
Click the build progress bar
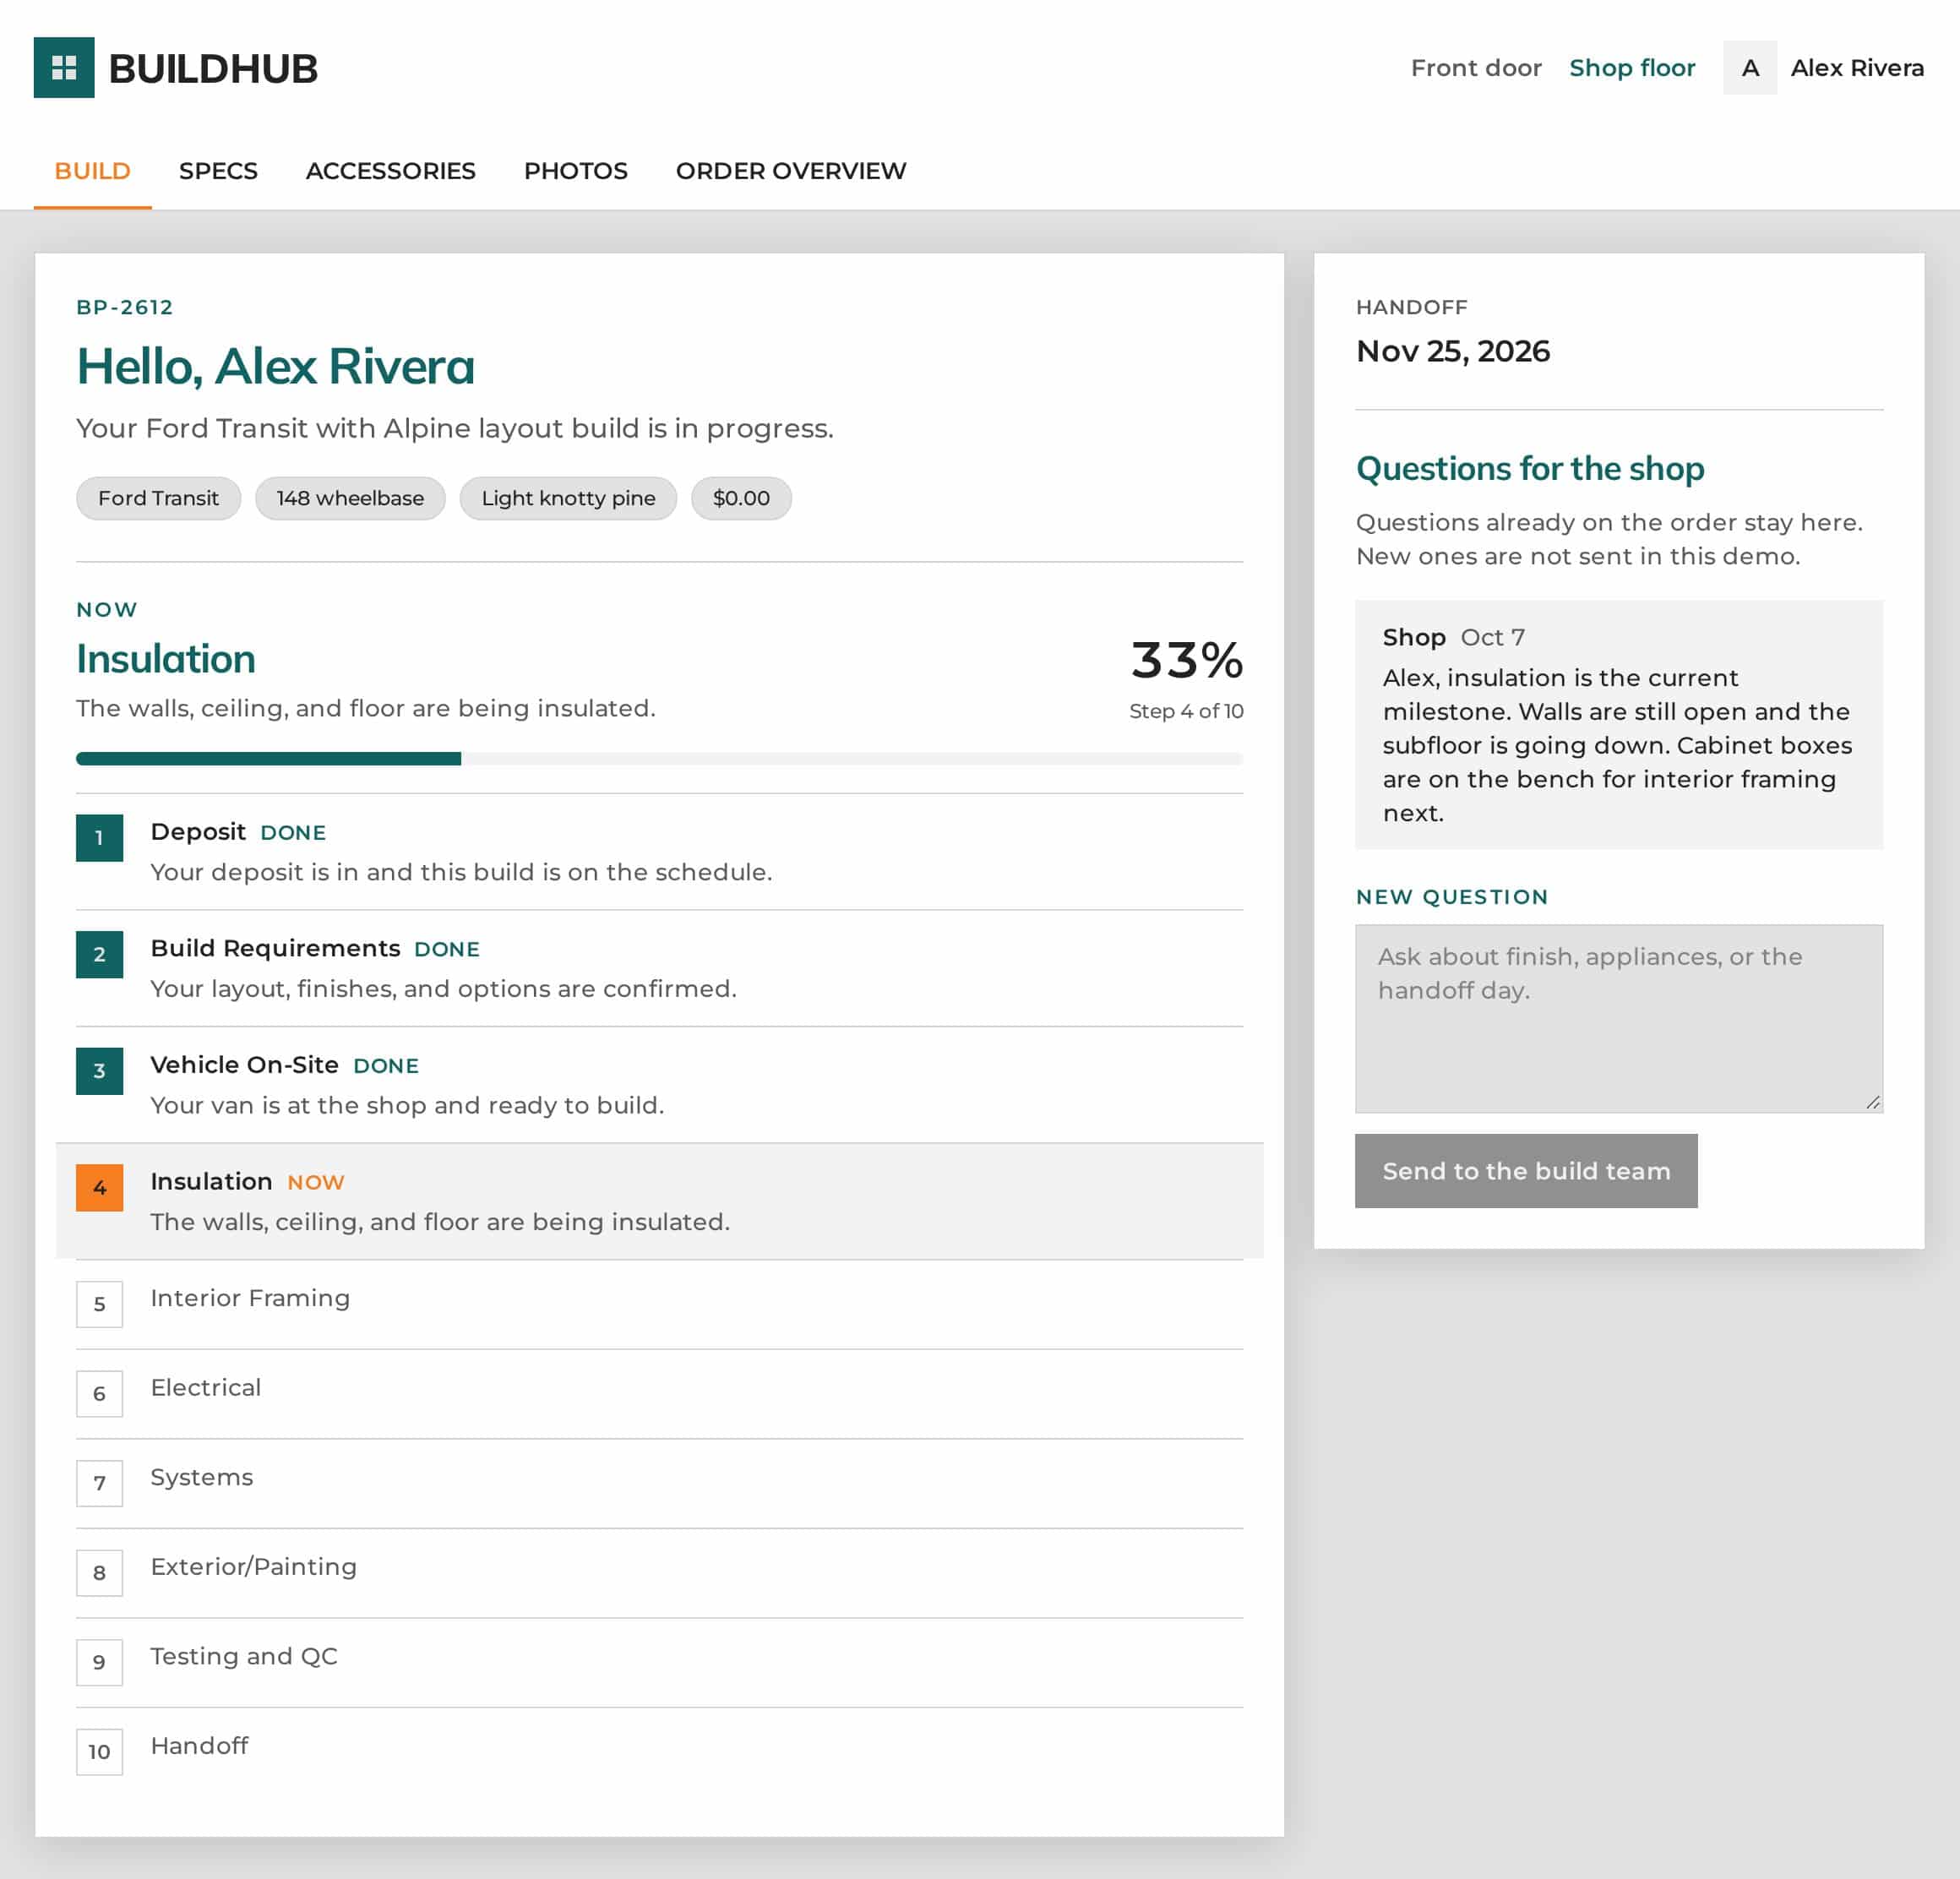pyautogui.click(x=659, y=759)
